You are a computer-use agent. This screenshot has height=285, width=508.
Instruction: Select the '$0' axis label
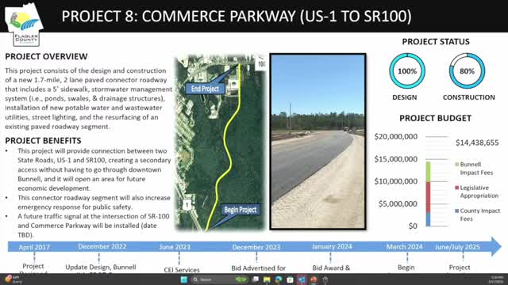[x=413, y=226]
